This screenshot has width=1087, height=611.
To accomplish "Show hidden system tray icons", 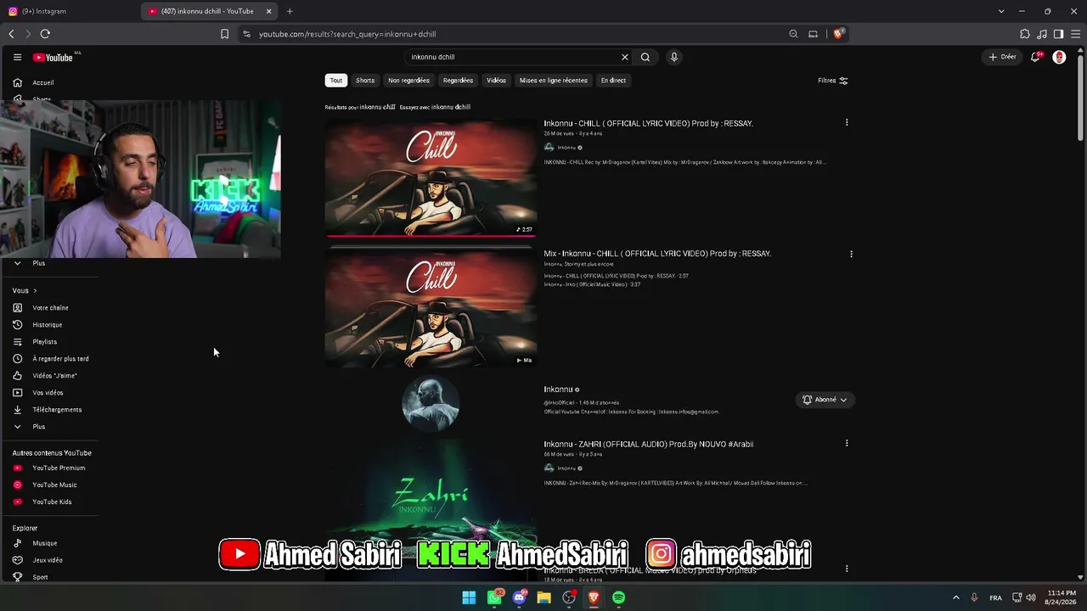I will 955,597.
